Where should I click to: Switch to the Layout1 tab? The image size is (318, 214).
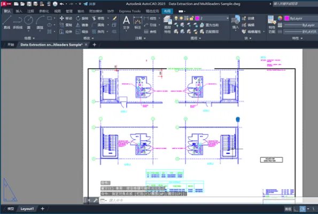coord(27,209)
